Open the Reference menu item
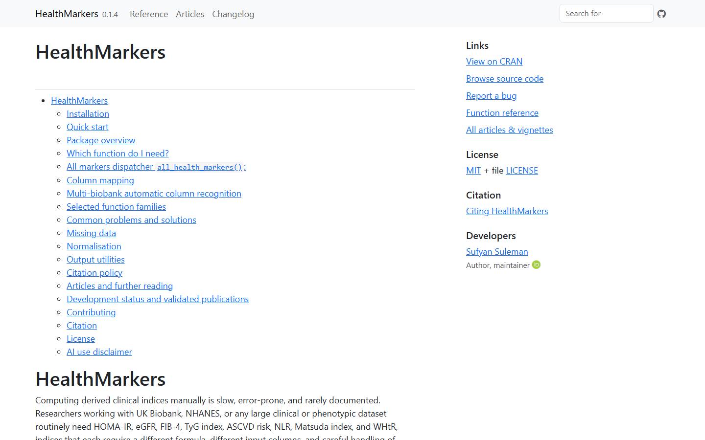The width and height of the screenshot is (705, 440). click(x=149, y=14)
